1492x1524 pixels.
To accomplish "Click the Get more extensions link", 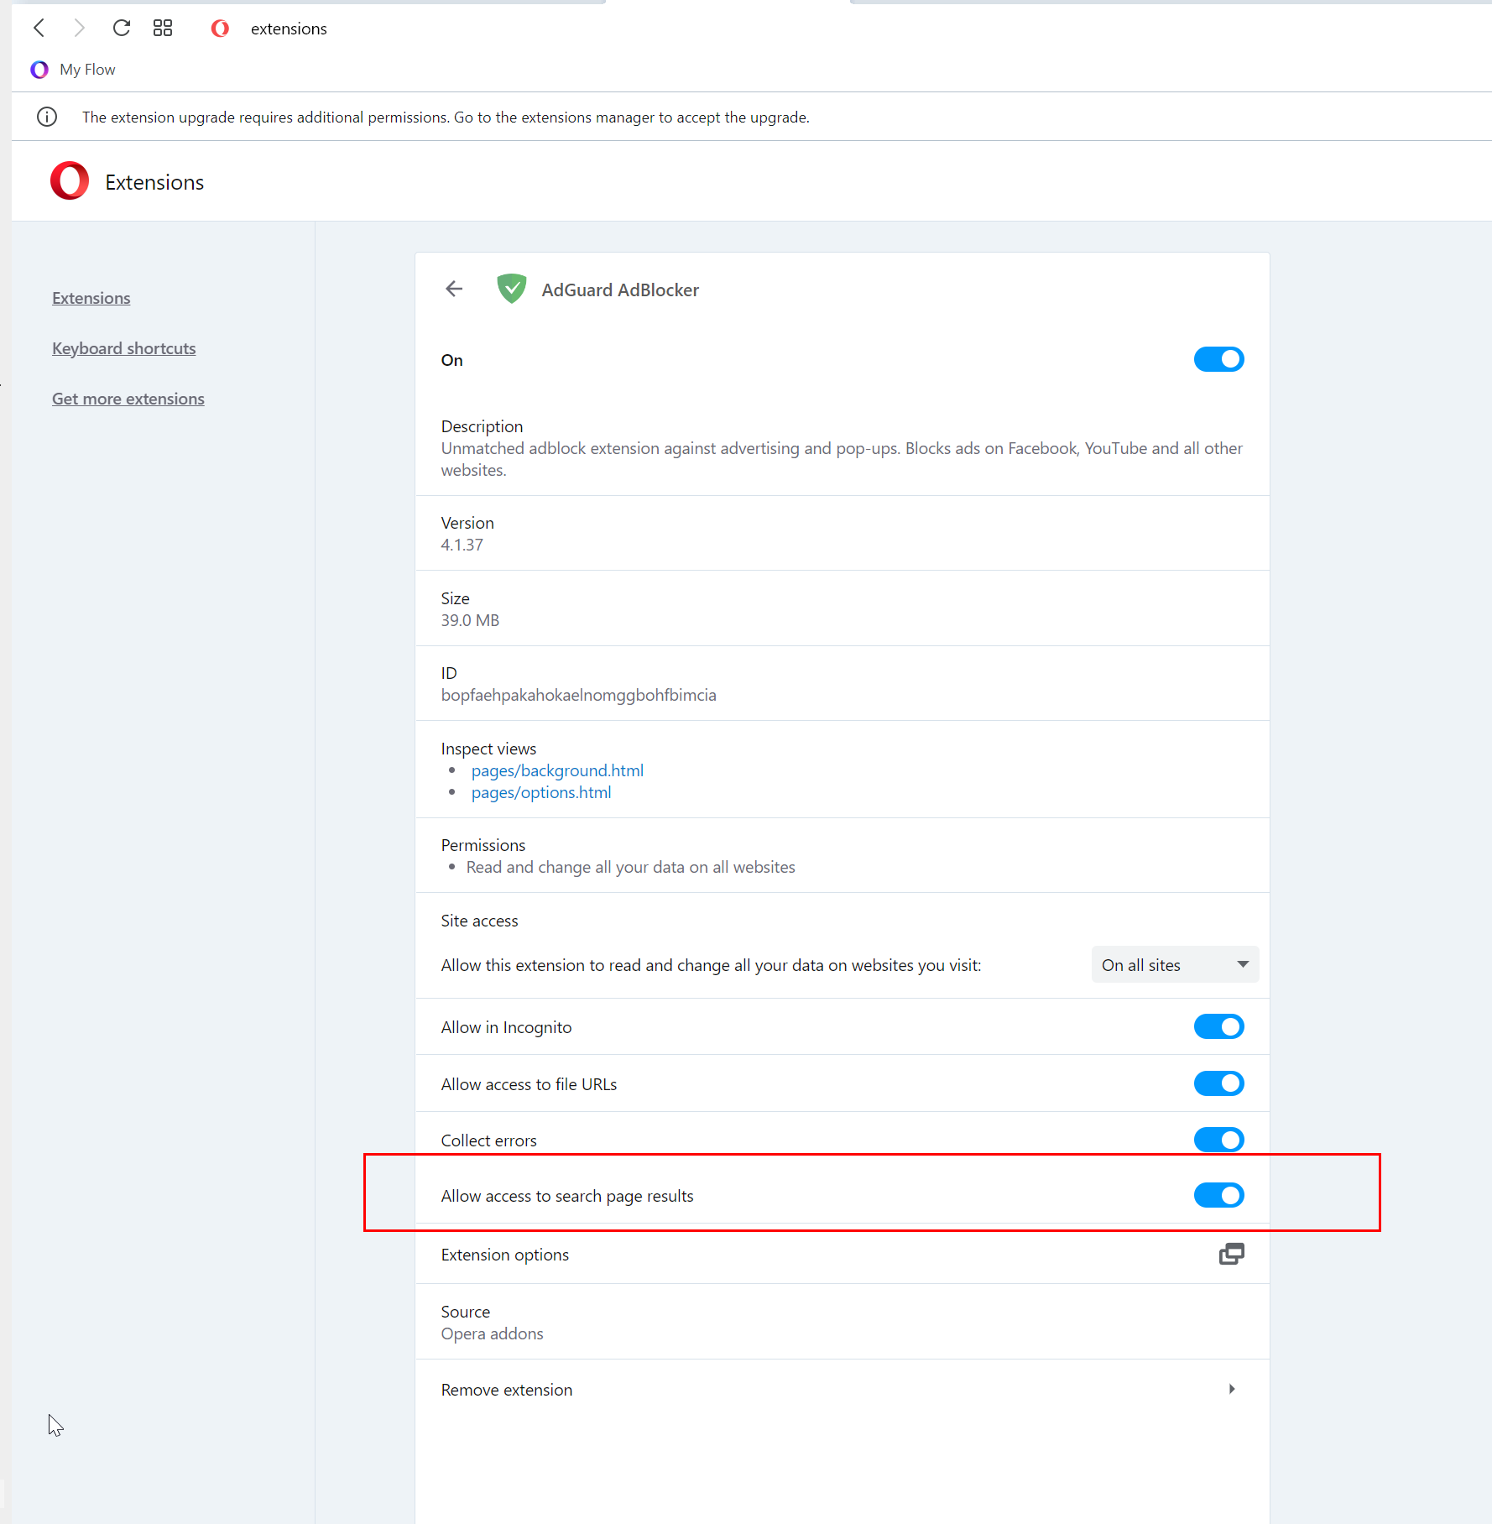I will coord(128,398).
